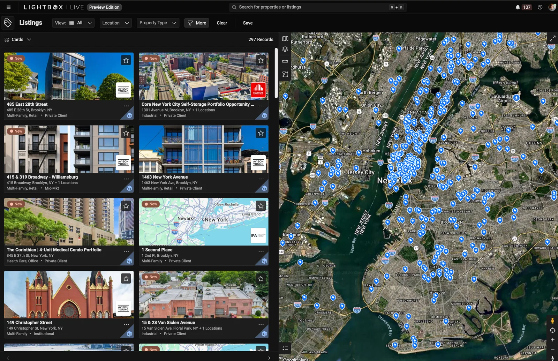The image size is (558, 361).
Task: Zoom in the map with plus
Action: 552,340
